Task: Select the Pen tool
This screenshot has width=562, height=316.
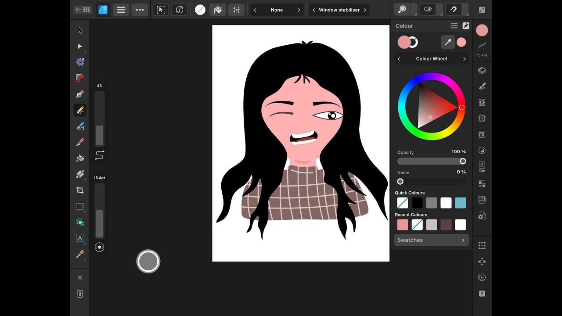Action: tap(80, 94)
